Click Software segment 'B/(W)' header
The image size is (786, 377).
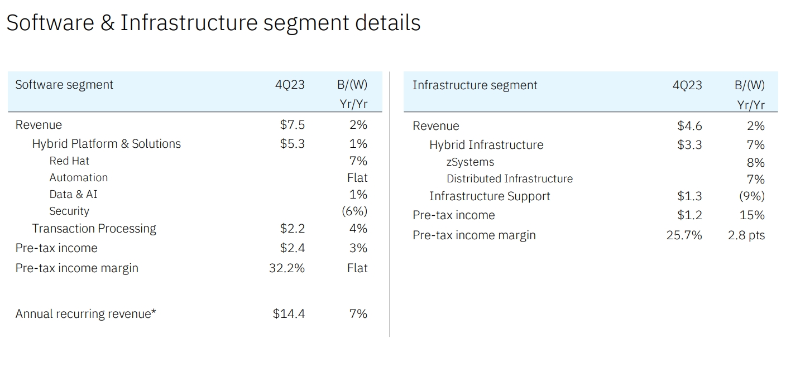pos(353,85)
